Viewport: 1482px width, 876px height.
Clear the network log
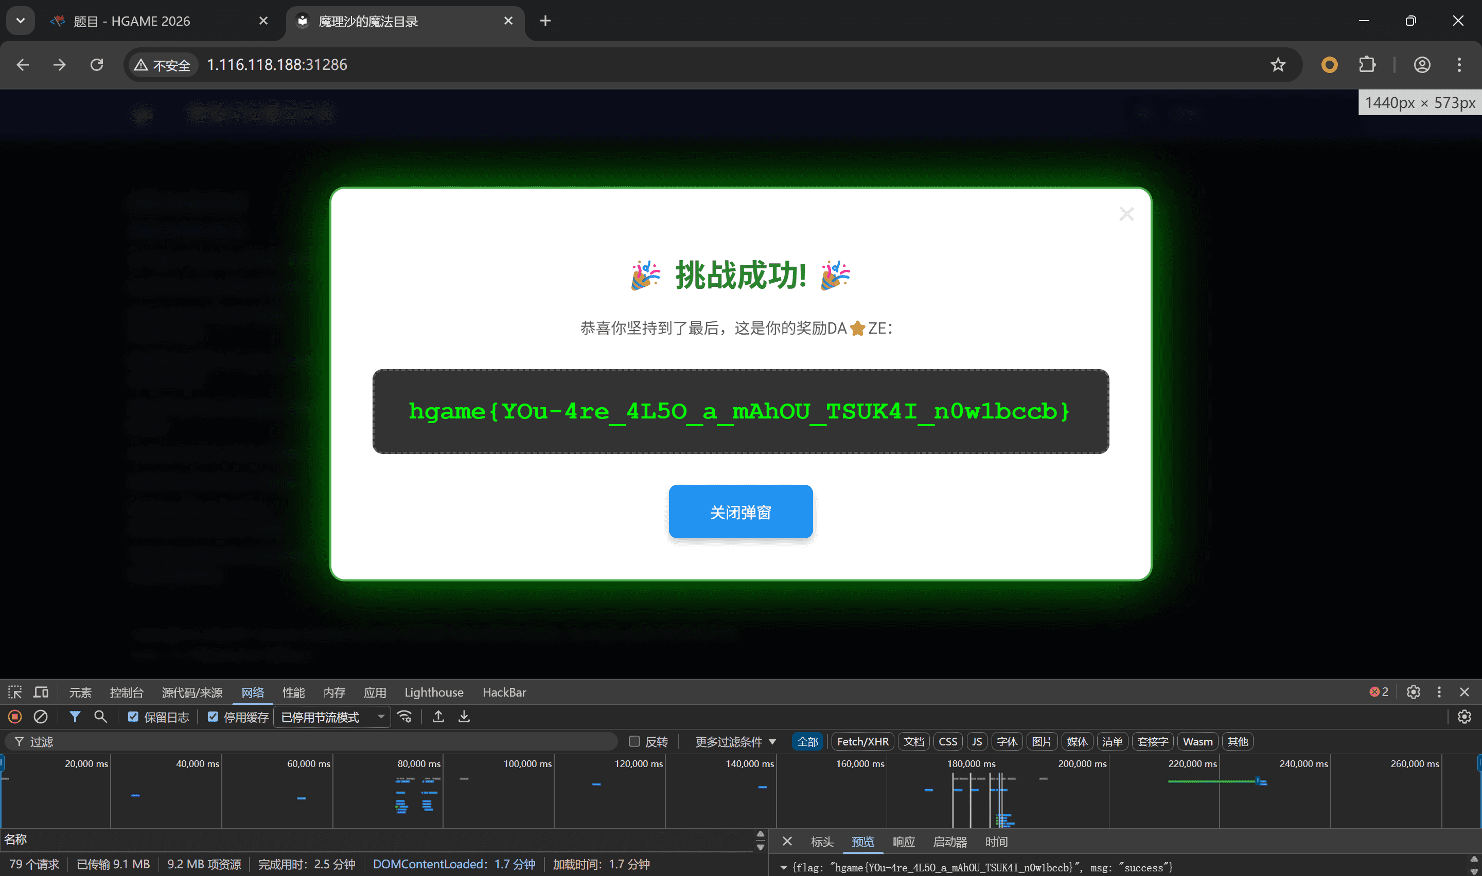tap(40, 717)
